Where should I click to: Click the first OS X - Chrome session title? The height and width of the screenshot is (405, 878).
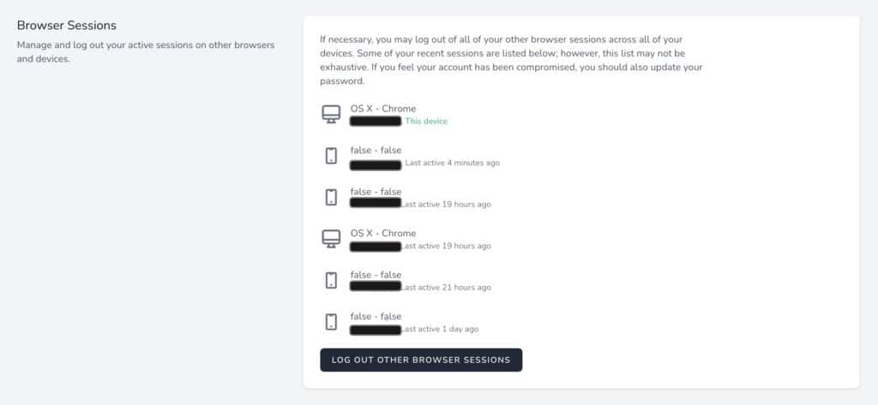(x=383, y=109)
